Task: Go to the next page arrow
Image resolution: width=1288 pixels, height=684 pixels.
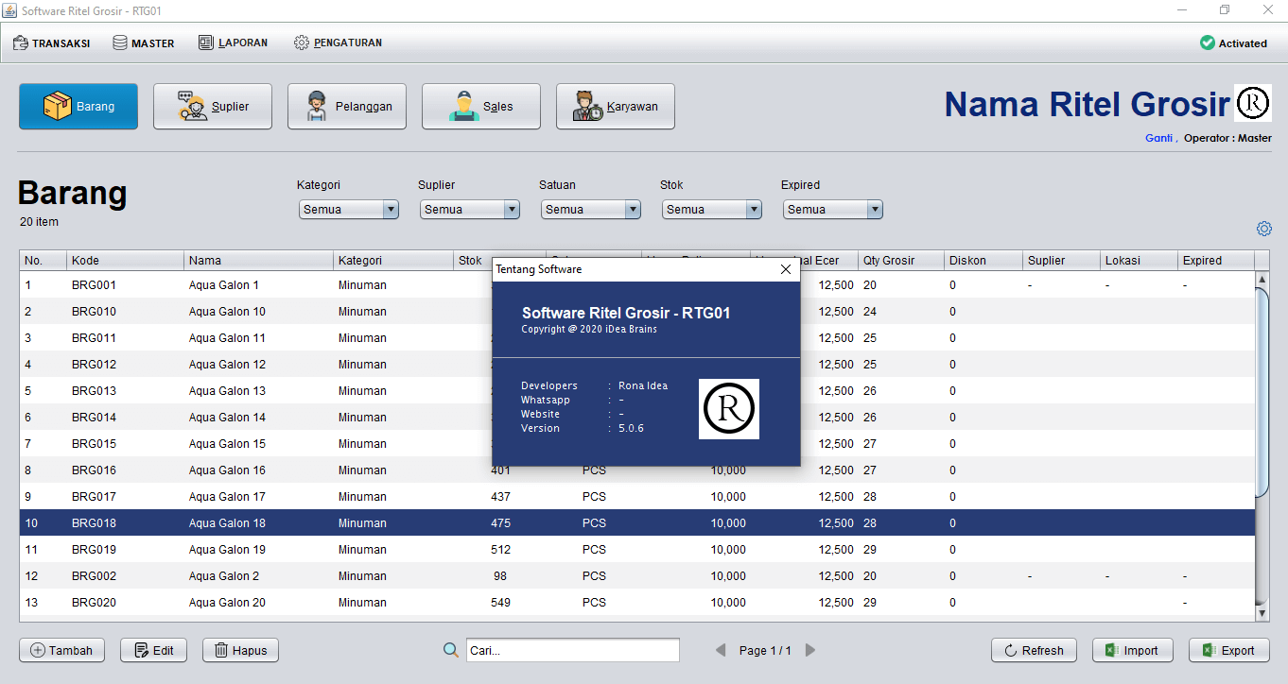Action: tap(810, 650)
